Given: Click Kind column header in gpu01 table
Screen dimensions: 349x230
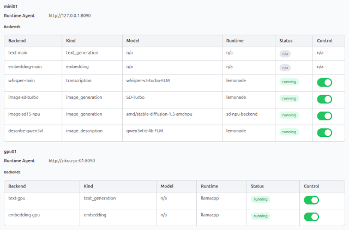Looking at the screenshot, I should (88, 186).
